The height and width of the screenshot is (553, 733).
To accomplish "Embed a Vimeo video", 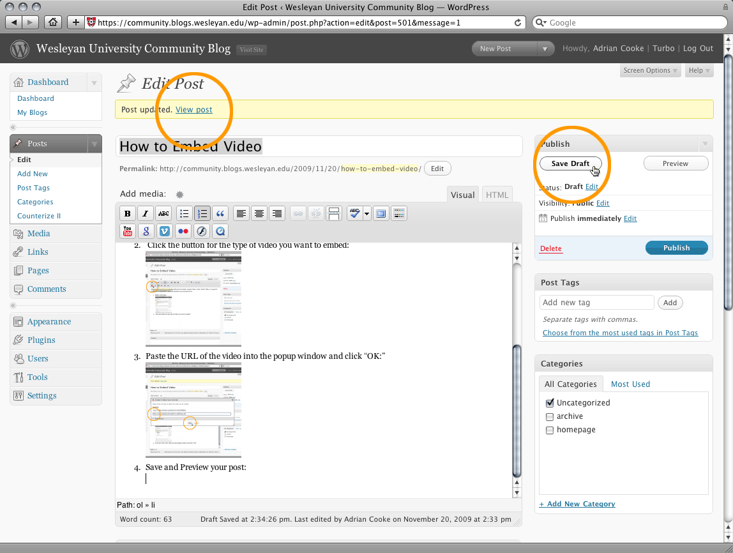I will (165, 231).
